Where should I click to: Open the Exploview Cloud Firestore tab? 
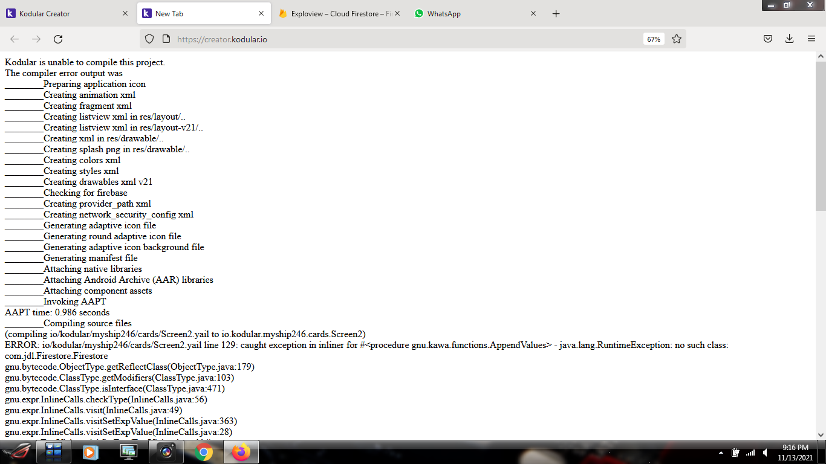tap(340, 13)
